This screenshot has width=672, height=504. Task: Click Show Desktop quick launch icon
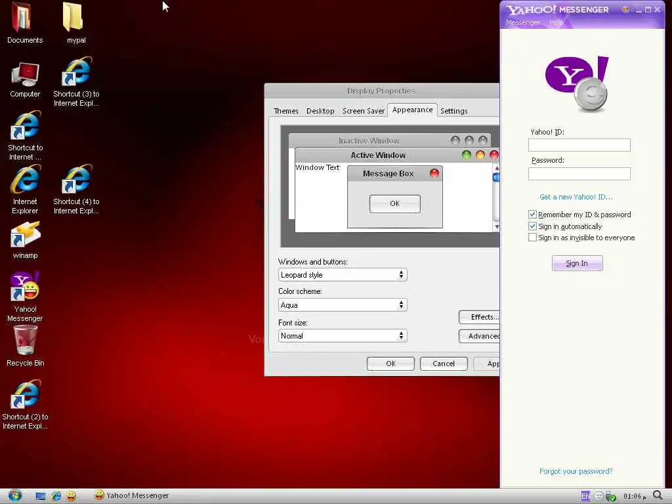pyautogui.click(x=41, y=496)
